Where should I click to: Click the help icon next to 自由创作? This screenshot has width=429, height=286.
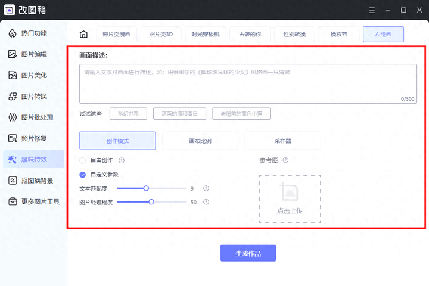coord(122,160)
